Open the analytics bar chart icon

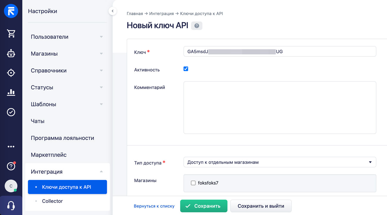(x=11, y=93)
